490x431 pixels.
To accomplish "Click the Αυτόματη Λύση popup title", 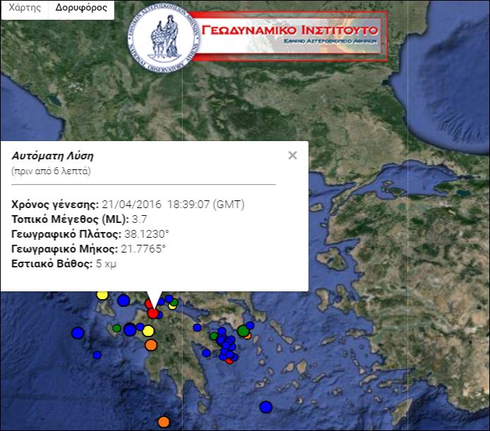I will 52,156.
